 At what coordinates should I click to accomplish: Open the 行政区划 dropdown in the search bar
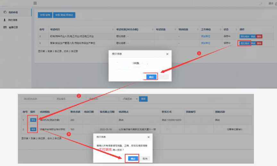(x=130, y=99)
